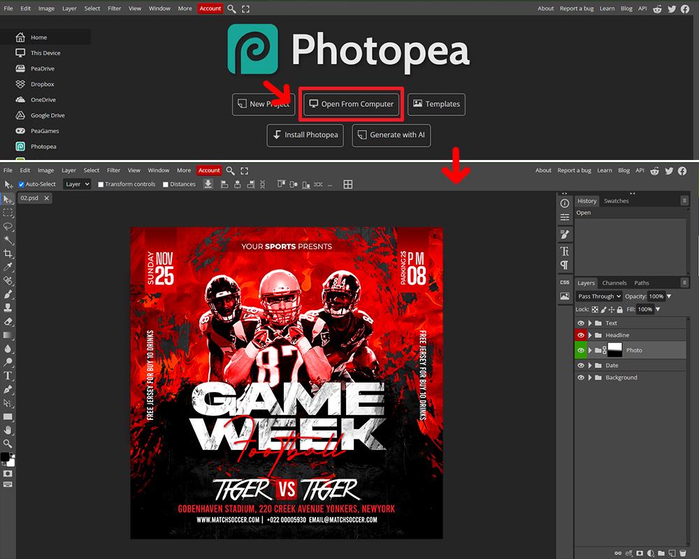Select the Rectangle shape tool
The width and height of the screenshot is (699, 559).
[8, 416]
